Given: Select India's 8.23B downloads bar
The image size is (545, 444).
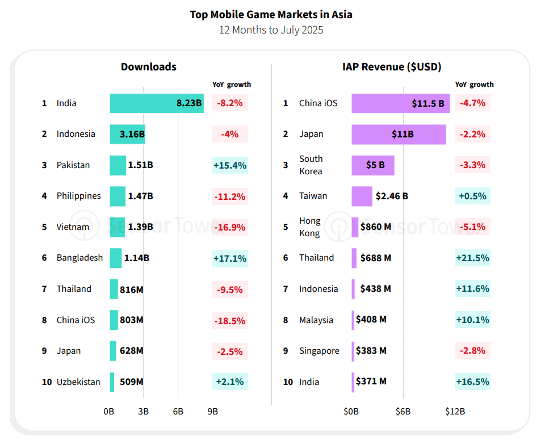Looking at the screenshot, I should point(156,103).
